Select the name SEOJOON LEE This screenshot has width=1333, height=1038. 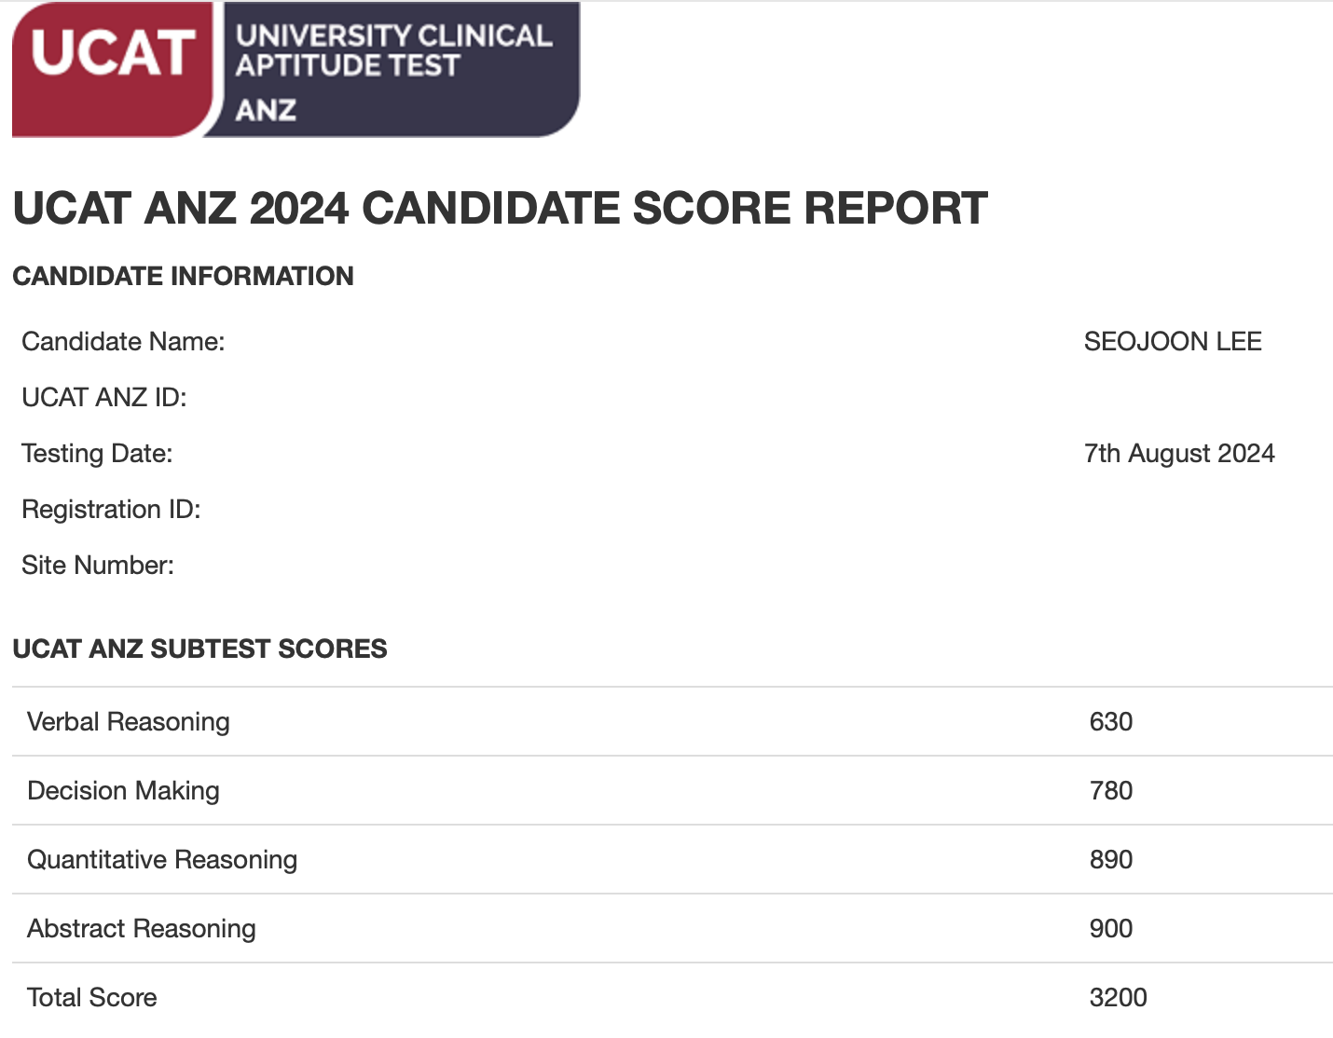[1173, 342]
